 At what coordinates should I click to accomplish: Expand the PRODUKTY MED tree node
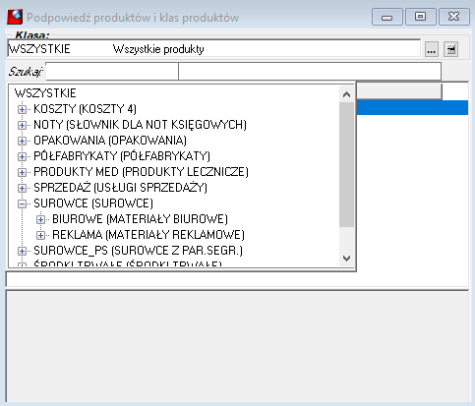[22, 172]
